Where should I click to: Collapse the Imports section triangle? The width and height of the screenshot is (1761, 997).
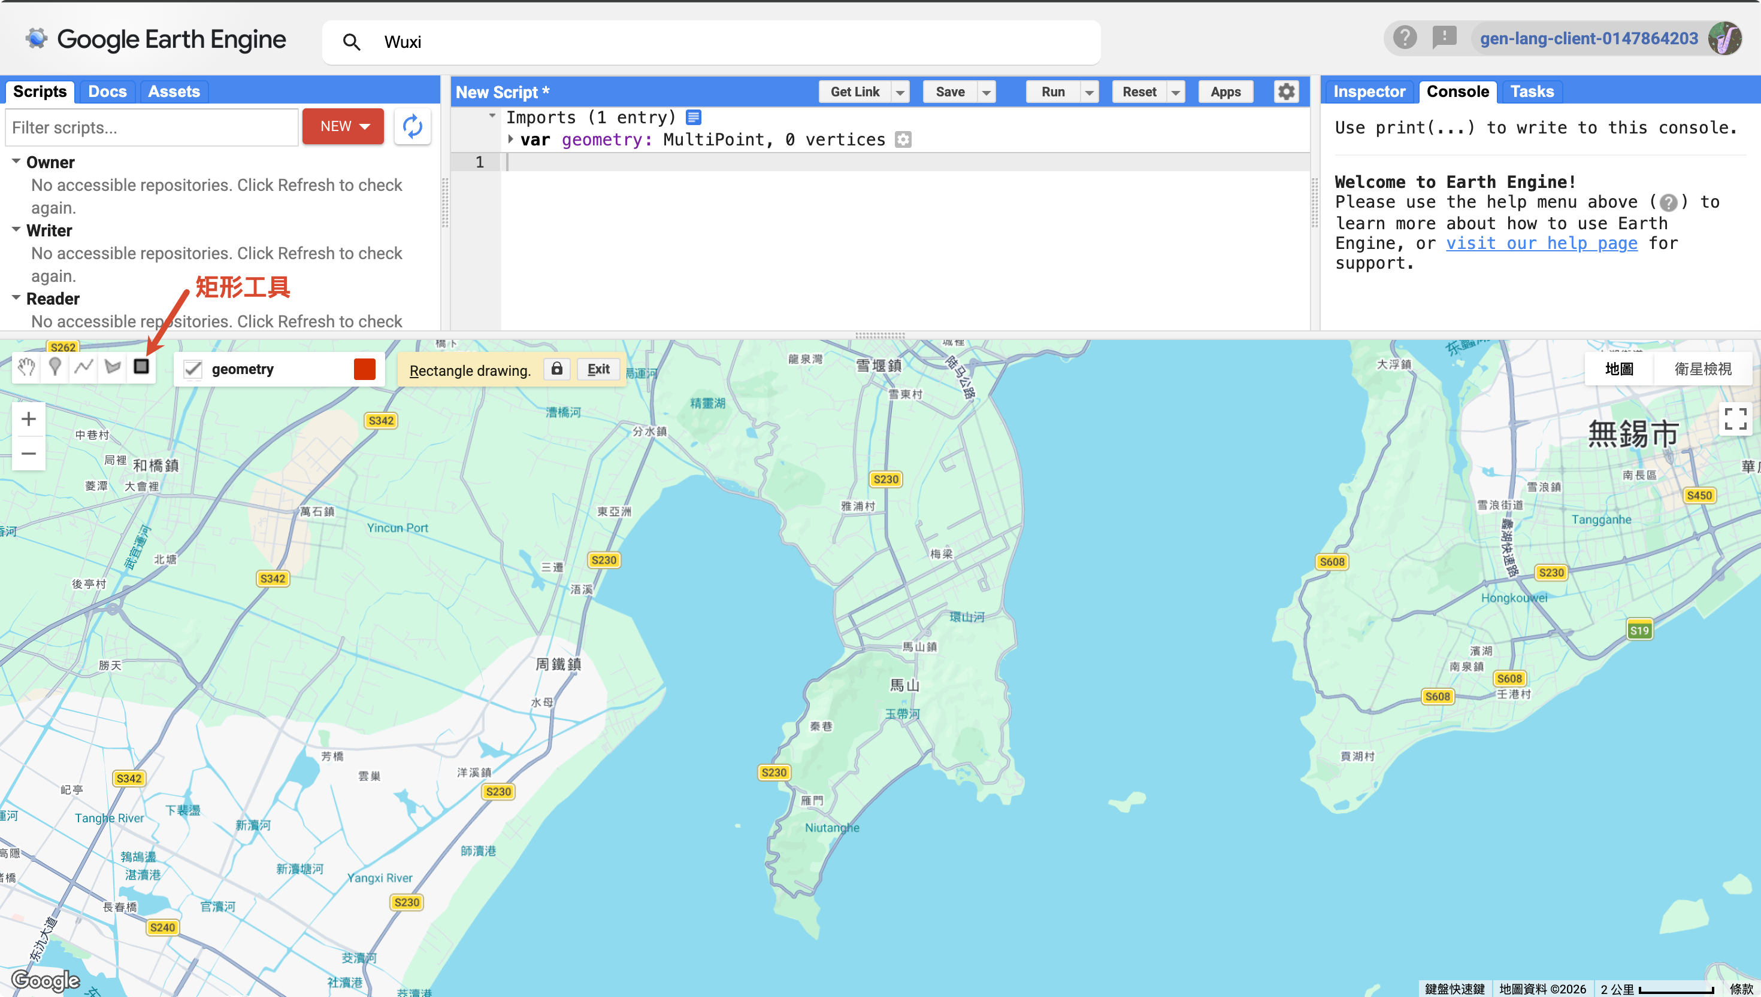coord(492,115)
